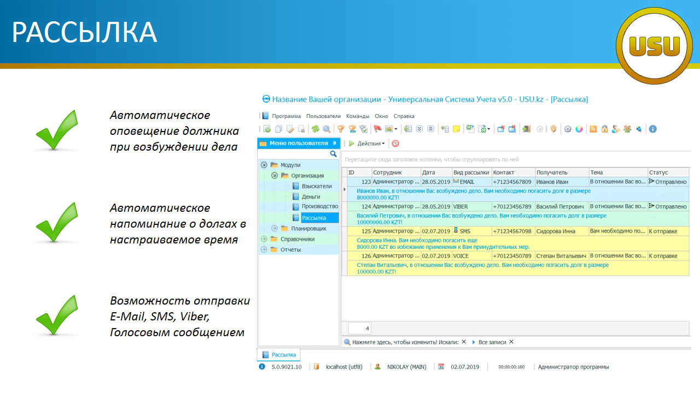Select the row with contact +71234567809
The height and width of the screenshot is (393, 700).
point(518,182)
